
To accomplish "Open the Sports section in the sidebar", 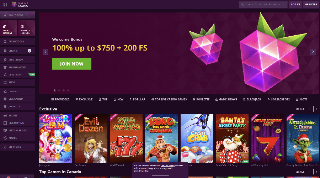I will 17,115.
